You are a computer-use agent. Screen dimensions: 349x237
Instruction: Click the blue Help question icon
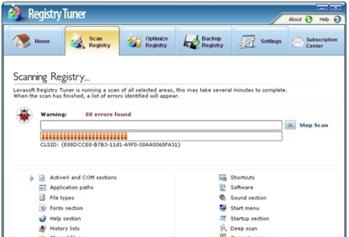point(337,19)
